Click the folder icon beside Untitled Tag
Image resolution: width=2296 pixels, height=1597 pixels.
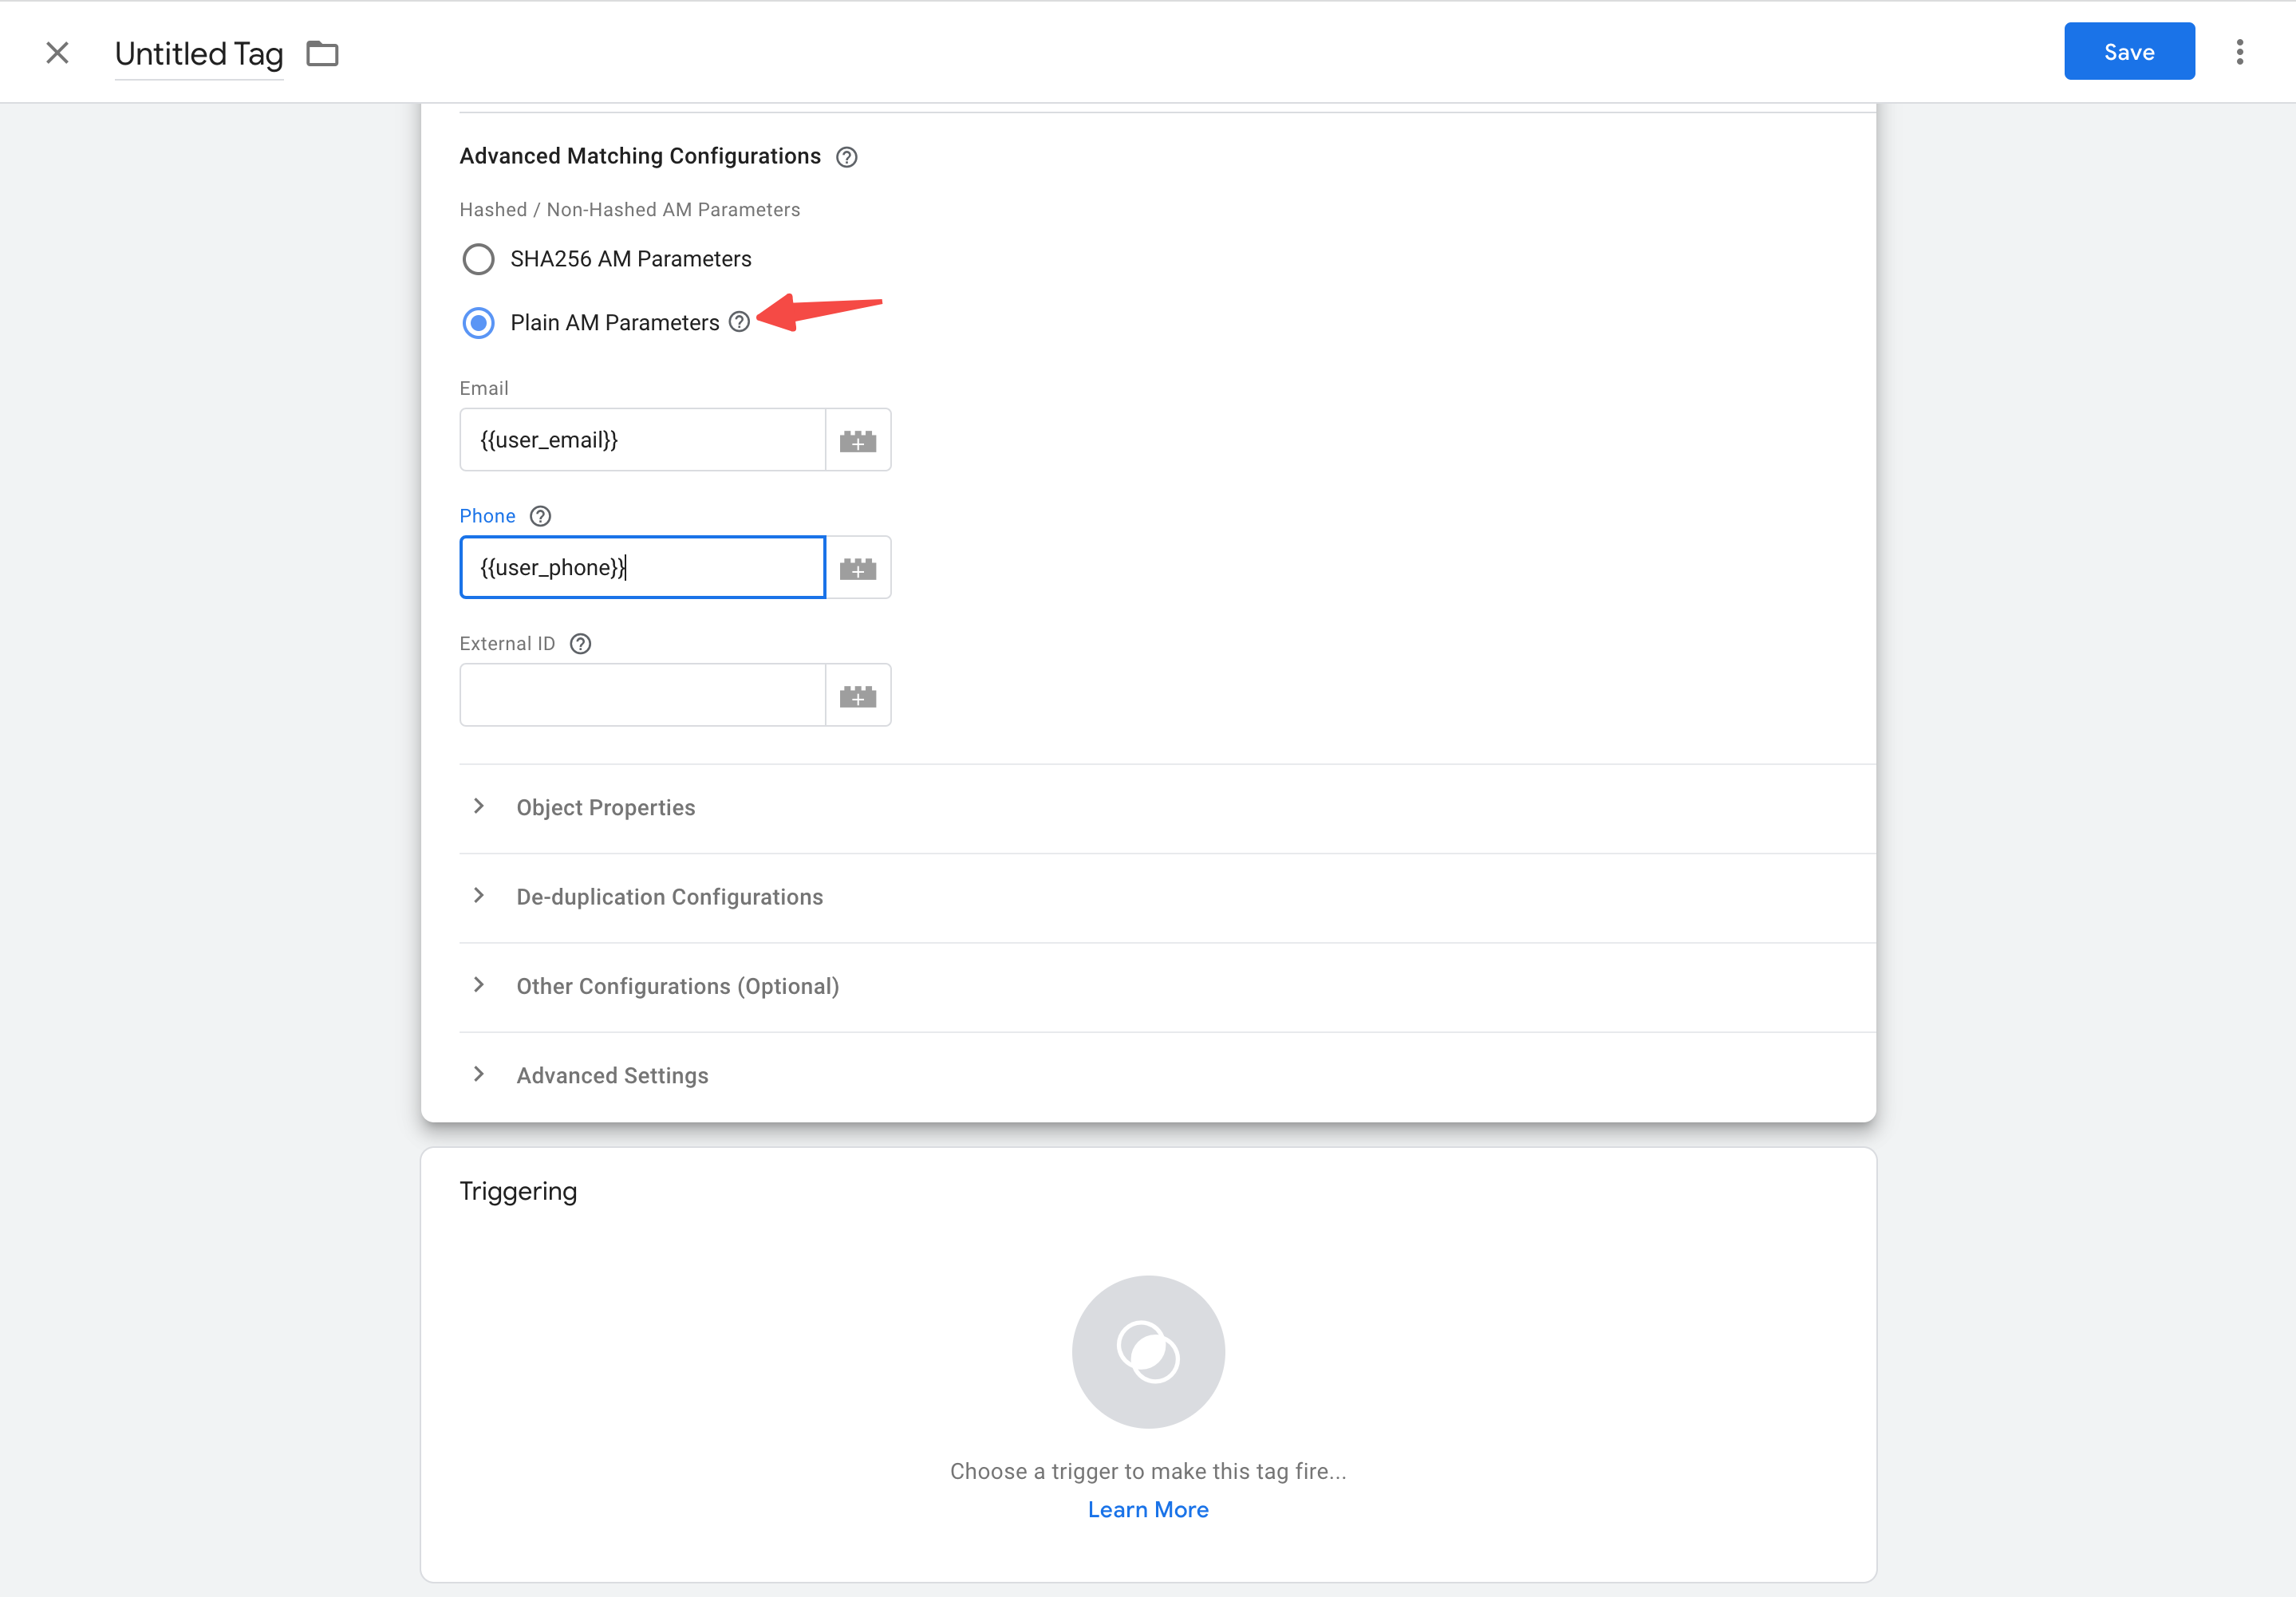click(x=322, y=53)
